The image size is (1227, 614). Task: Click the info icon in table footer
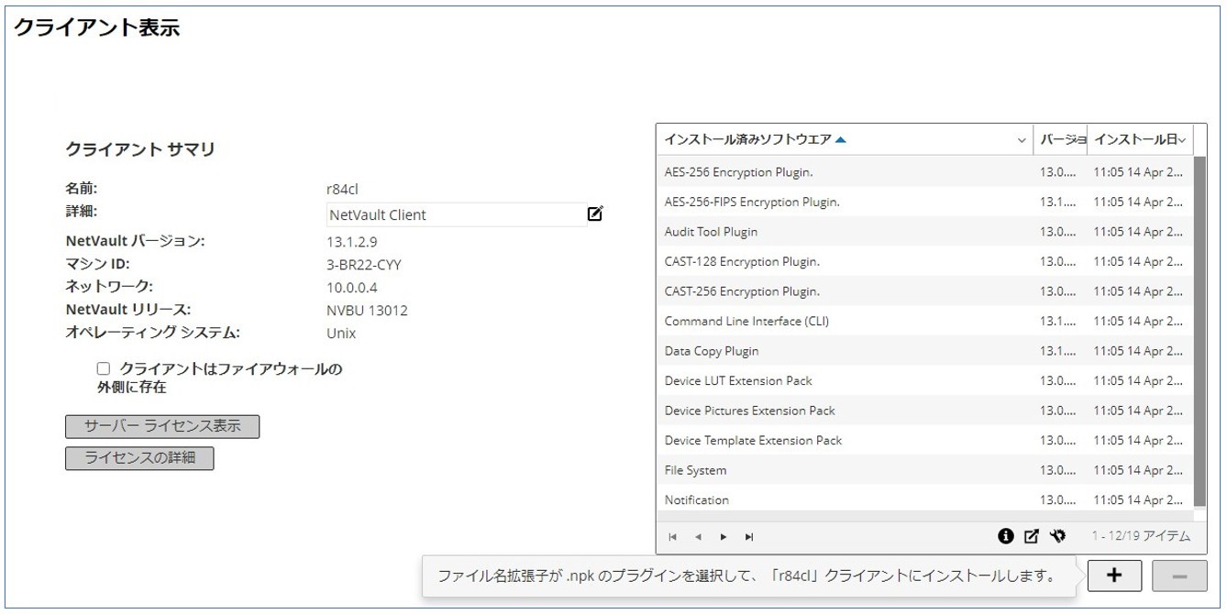pyautogui.click(x=1006, y=536)
